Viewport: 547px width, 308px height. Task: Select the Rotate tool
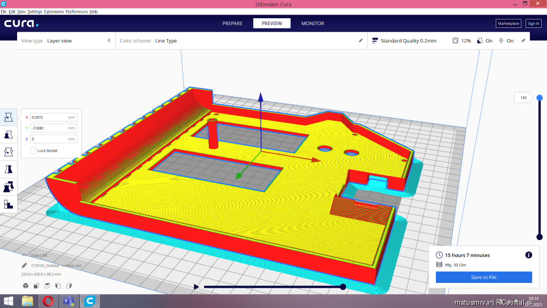tap(9, 152)
